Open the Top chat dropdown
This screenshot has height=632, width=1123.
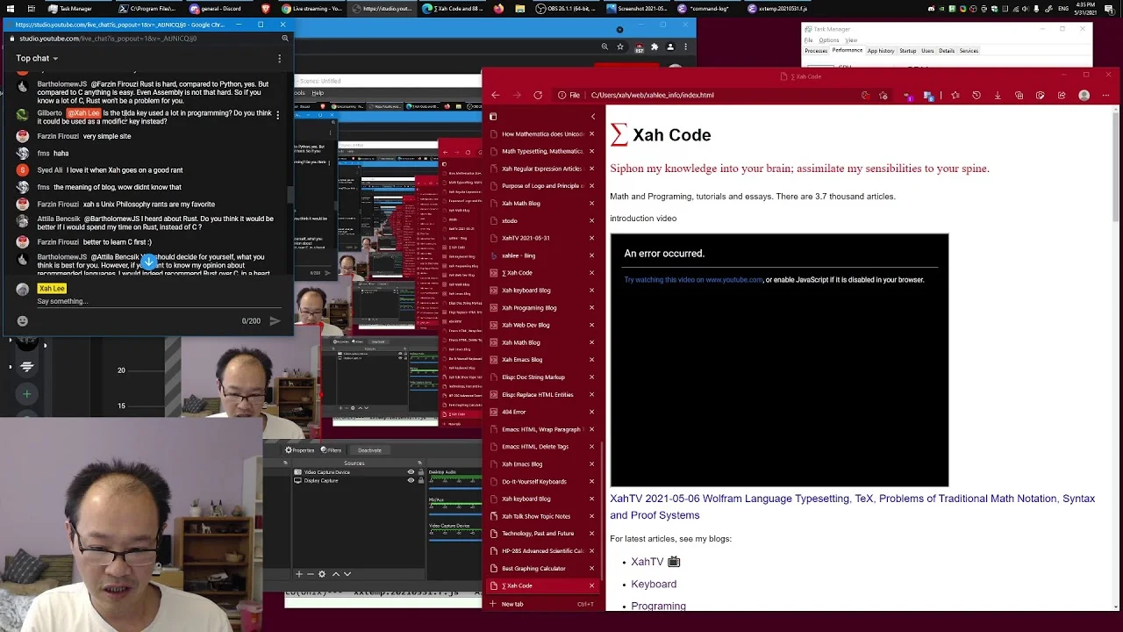click(x=37, y=59)
